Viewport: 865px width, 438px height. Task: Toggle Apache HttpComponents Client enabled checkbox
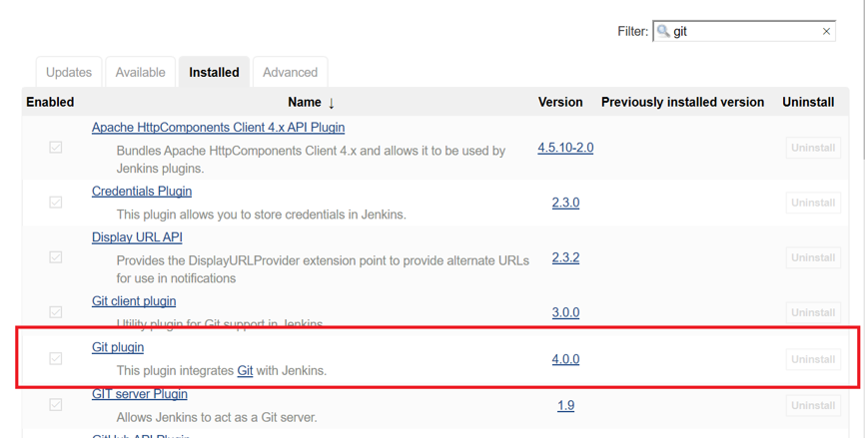pos(56,147)
